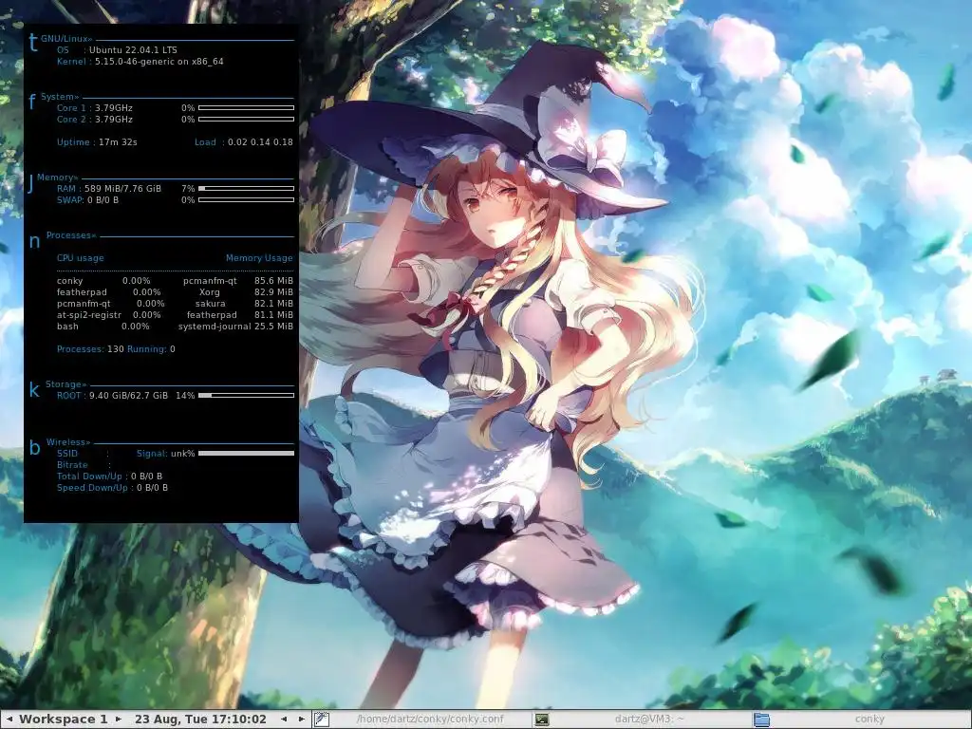Click the systemd-journal 25.5 MiB entry
The width and height of the screenshot is (972, 729).
[x=235, y=327]
